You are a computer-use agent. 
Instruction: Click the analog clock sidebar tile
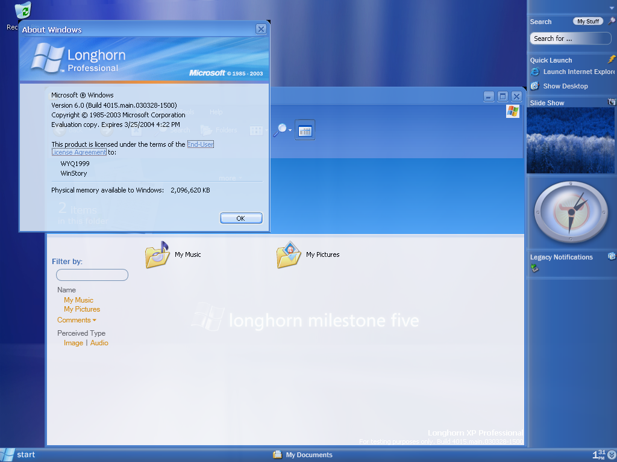point(571,212)
